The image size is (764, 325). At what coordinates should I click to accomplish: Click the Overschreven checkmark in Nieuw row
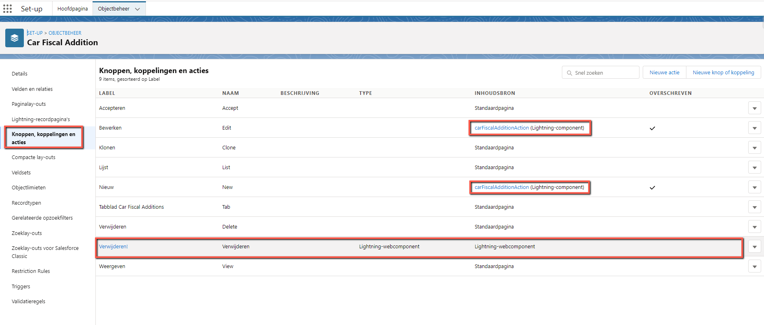tap(652, 187)
